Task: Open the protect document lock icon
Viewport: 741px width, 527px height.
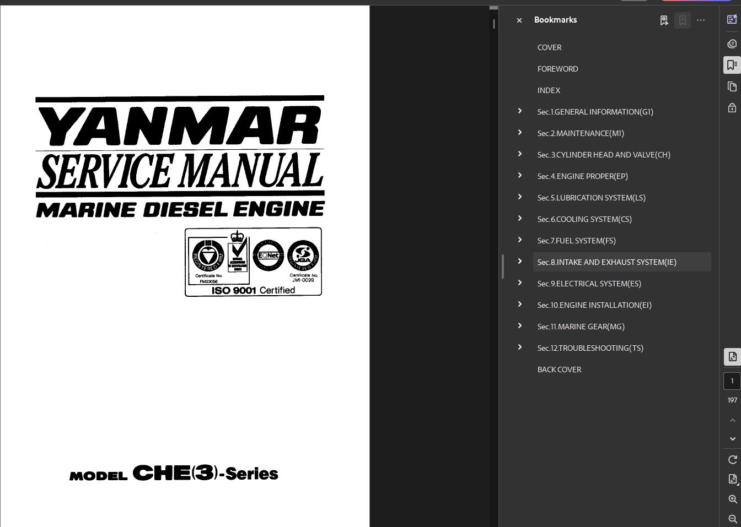Action: coord(732,108)
